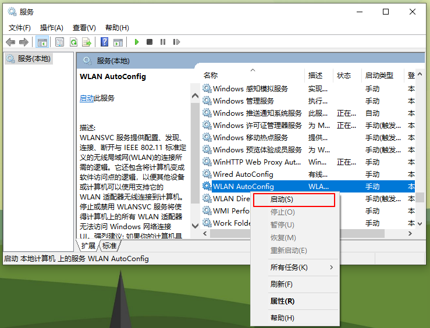Select 属性(R) from the context menu

pos(282,301)
